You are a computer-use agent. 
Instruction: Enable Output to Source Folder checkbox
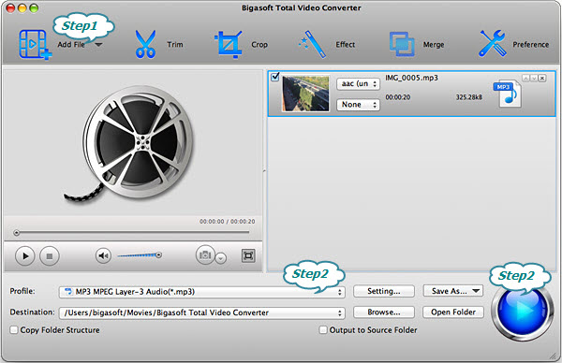[323, 329]
